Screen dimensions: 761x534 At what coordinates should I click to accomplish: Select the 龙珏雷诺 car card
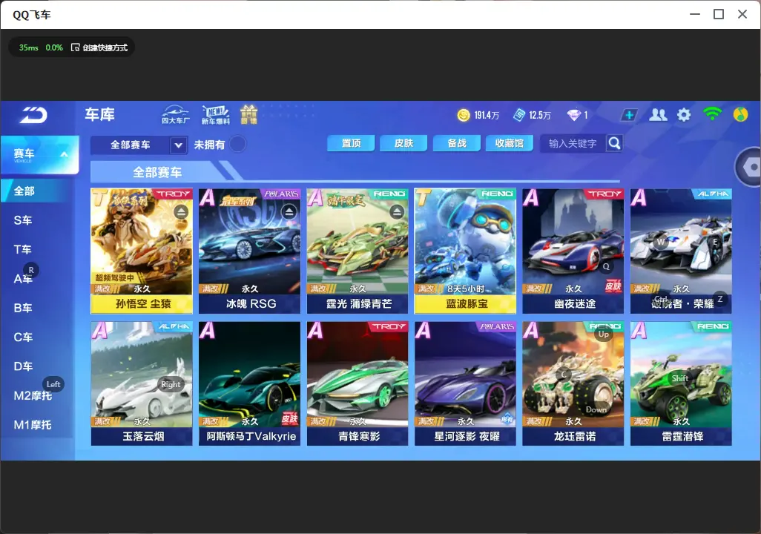573,383
